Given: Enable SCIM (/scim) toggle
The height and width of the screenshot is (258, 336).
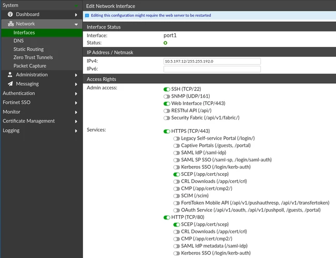Looking at the screenshot, I should pos(177,196).
